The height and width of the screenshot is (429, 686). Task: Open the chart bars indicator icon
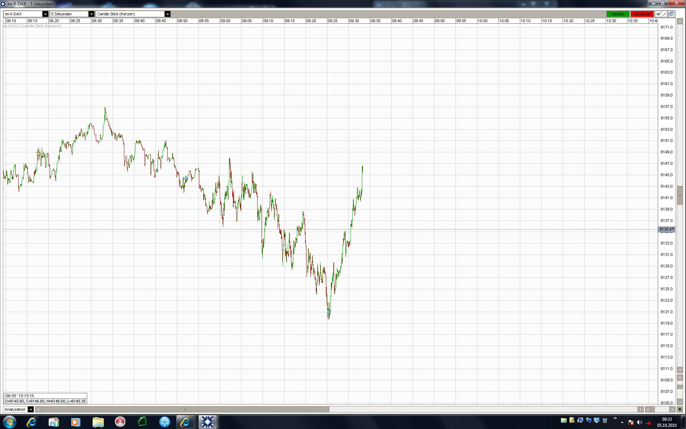pyautogui.click(x=658, y=14)
